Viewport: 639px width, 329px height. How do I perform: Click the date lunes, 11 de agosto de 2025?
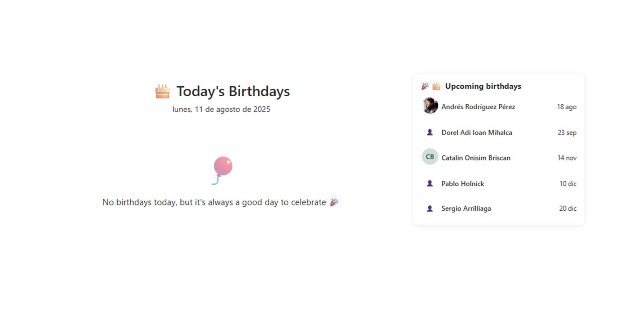[x=221, y=109]
